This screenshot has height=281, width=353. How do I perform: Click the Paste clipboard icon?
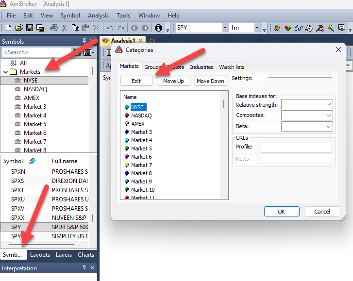pos(85,28)
